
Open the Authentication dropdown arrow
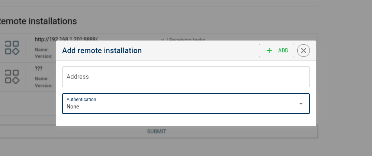point(301,104)
